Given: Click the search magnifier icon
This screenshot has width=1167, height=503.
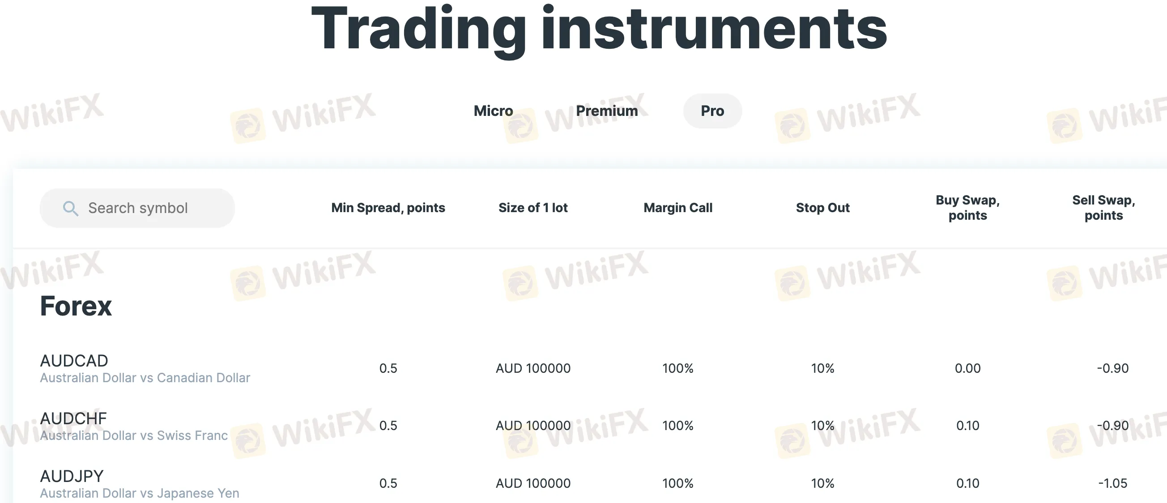Looking at the screenshot, I should point(70,209).
